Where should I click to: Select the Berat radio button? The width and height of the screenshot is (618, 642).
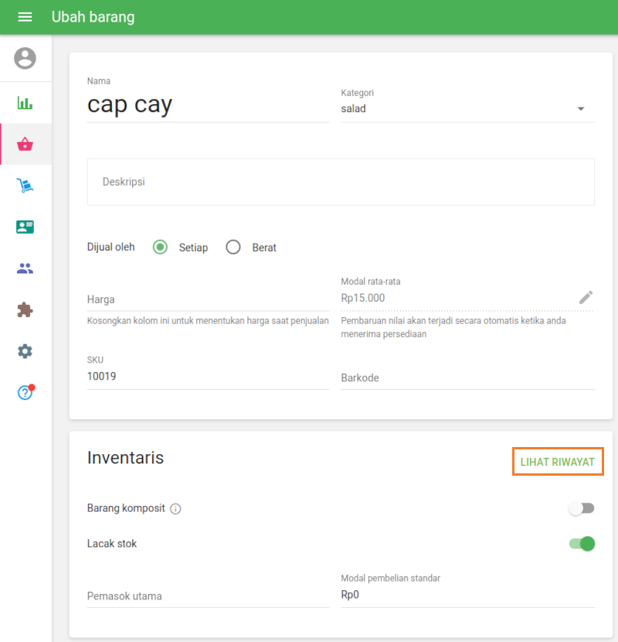233,248
